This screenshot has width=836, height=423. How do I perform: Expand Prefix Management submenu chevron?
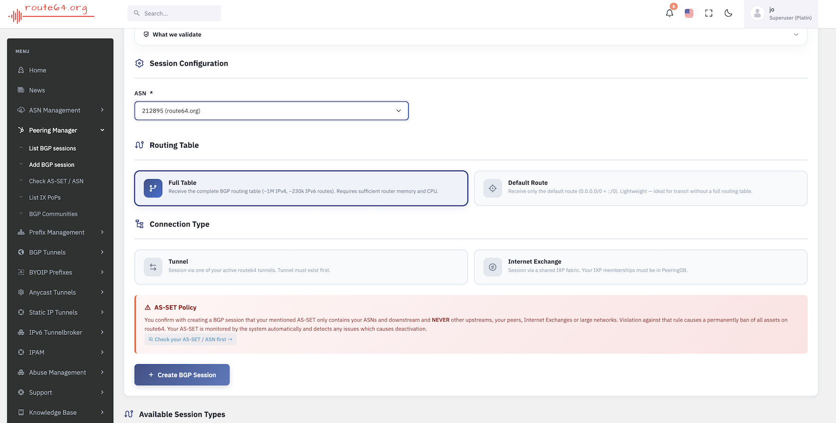coord(102,232)
